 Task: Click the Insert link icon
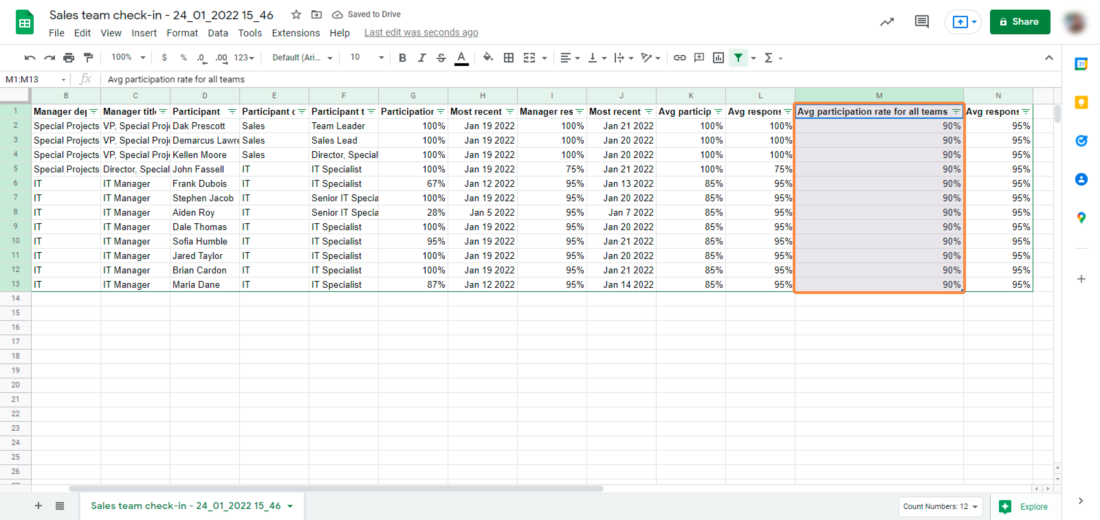[679, 58]
